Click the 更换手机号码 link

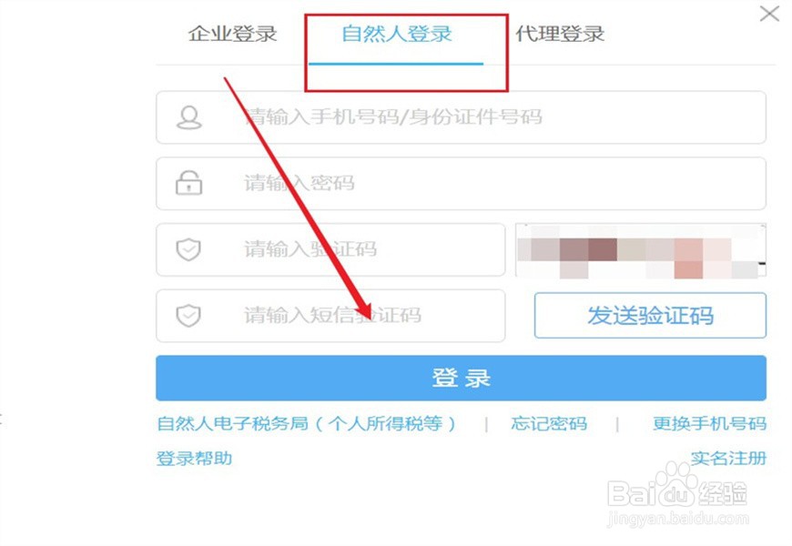709,423
